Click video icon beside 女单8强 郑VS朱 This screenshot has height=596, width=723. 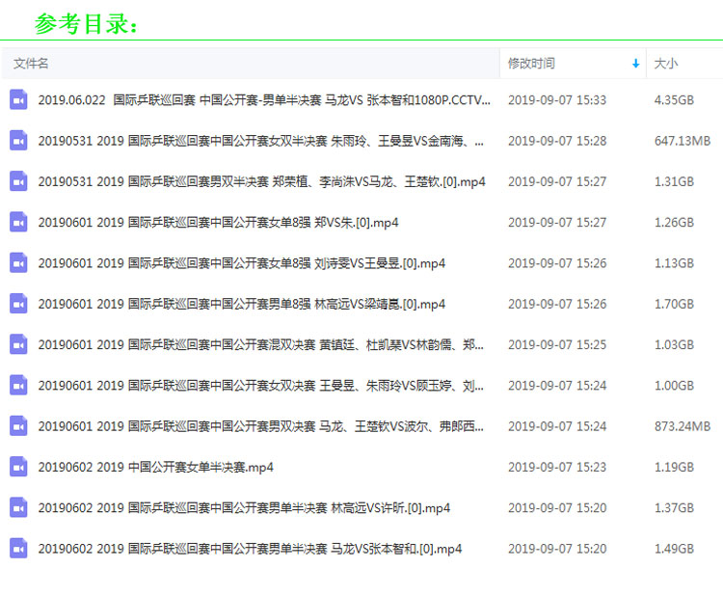click(18, 222)
